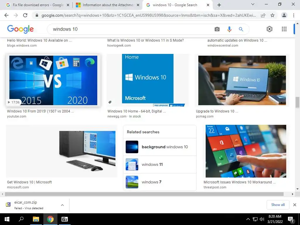The width and height of the screenshot is (300, 225).
Task: Open Windows 10 Home 64-bit Newegg link
Action: click(137, 111)
